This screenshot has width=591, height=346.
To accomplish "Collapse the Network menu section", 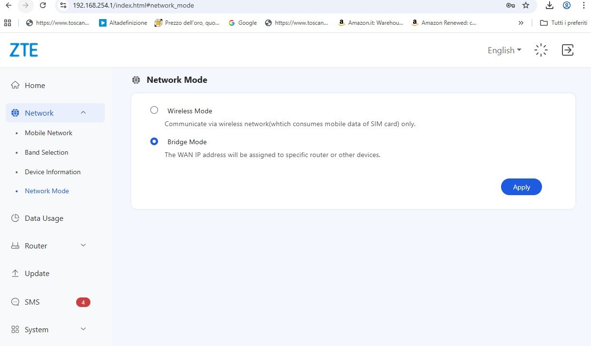I will (x=83, y=113).
